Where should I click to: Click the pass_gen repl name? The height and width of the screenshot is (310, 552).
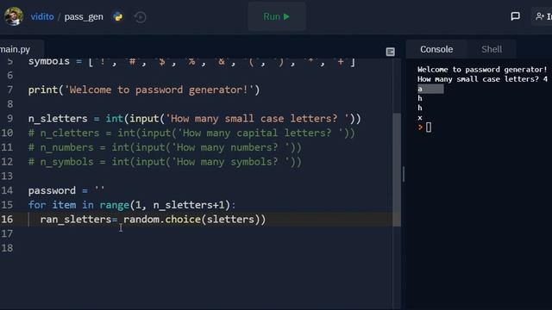click(84, 16)
